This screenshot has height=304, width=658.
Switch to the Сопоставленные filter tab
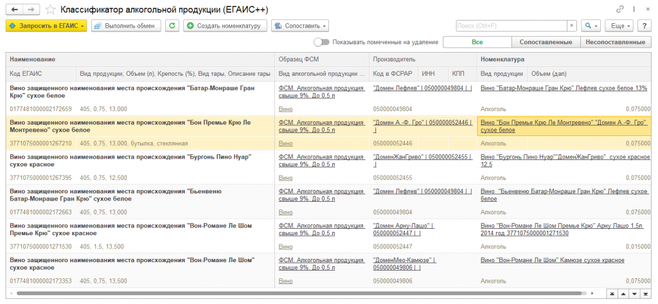point(546,42)
